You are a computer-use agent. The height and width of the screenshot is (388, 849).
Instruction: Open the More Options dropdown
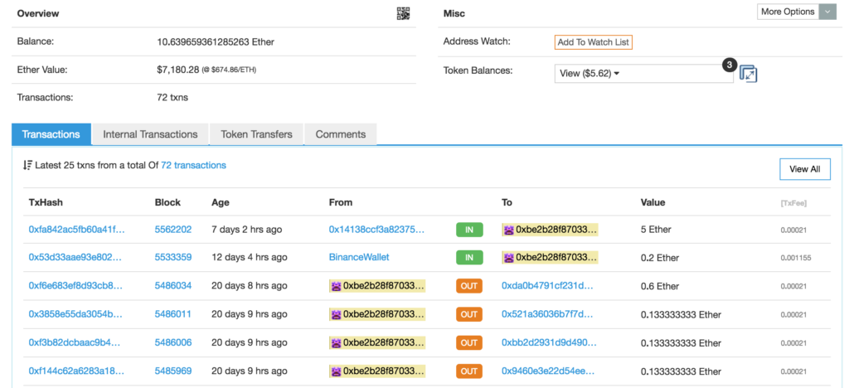click(787, 12)
